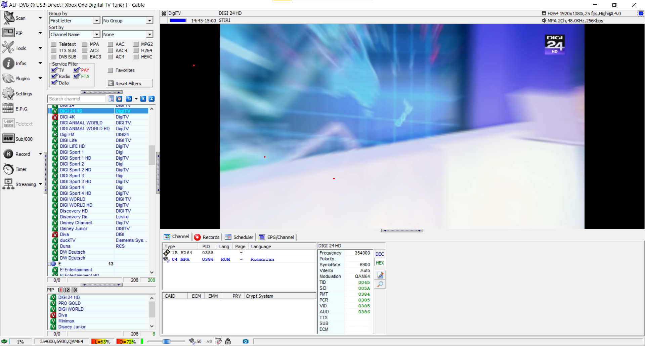Click the previous channel back-arrow icon
The height and width of the screenshot is (346, 645).
(x=129, y=98)
